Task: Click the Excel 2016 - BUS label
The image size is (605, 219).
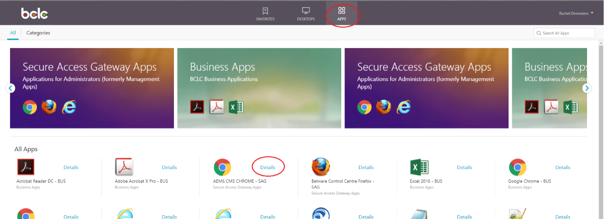Action: coord(426,181)
